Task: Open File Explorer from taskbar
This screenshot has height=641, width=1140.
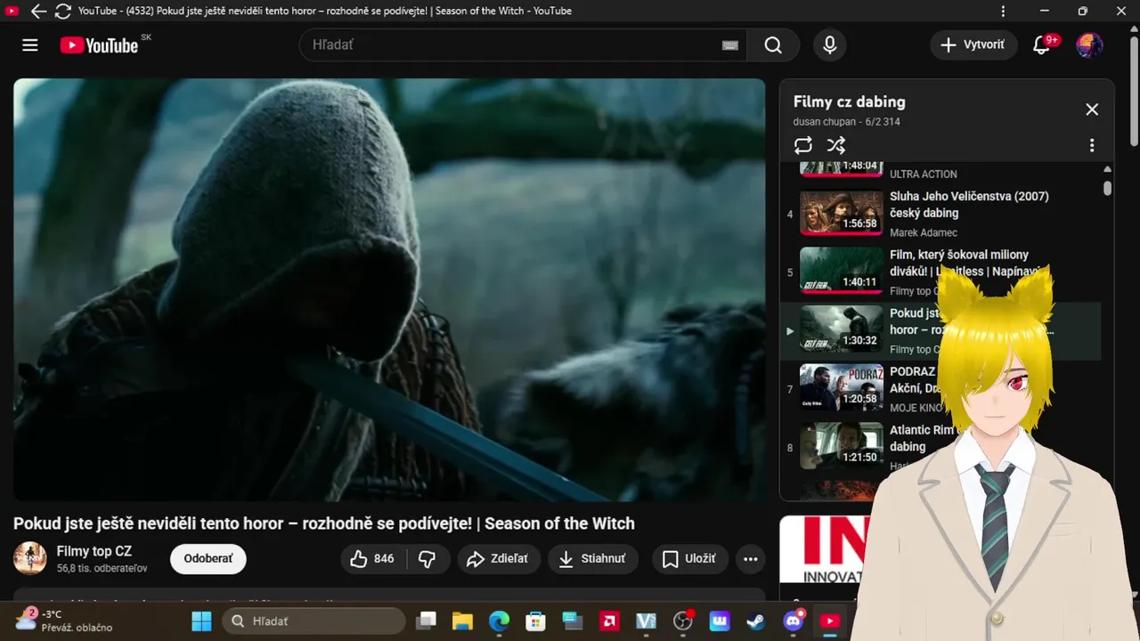Action: click(461, 621)
